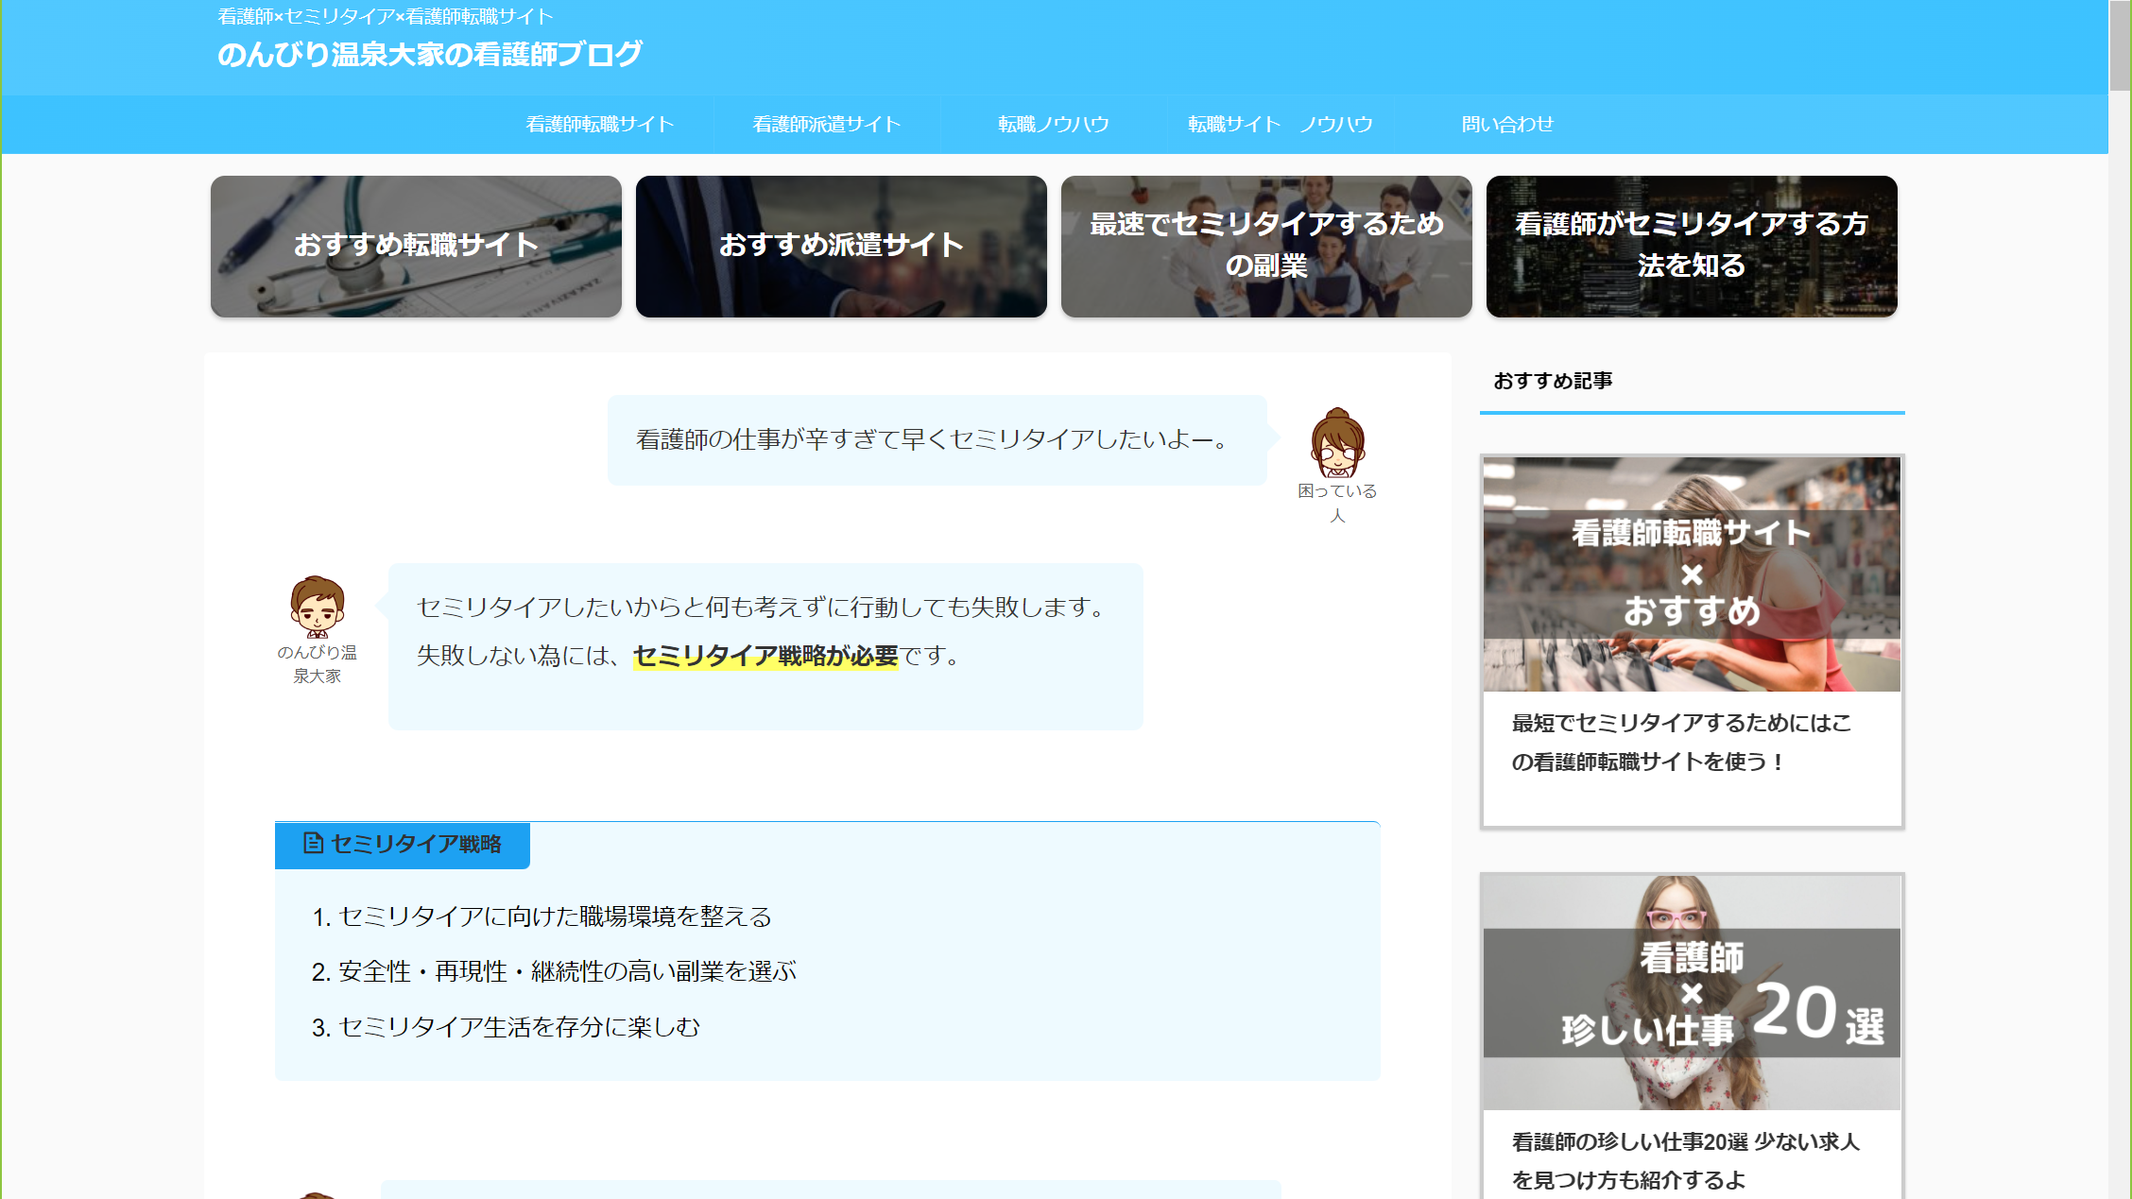Click the セミリタイア戦略 box label
Screen dimensions: 2132x1199
(403, 845)
